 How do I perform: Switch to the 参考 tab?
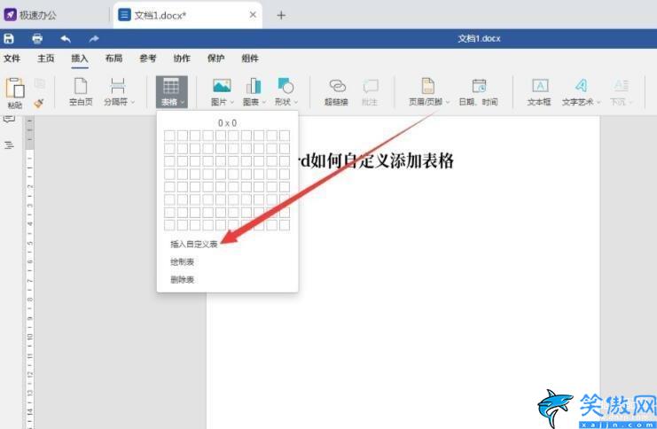[148, 58]
